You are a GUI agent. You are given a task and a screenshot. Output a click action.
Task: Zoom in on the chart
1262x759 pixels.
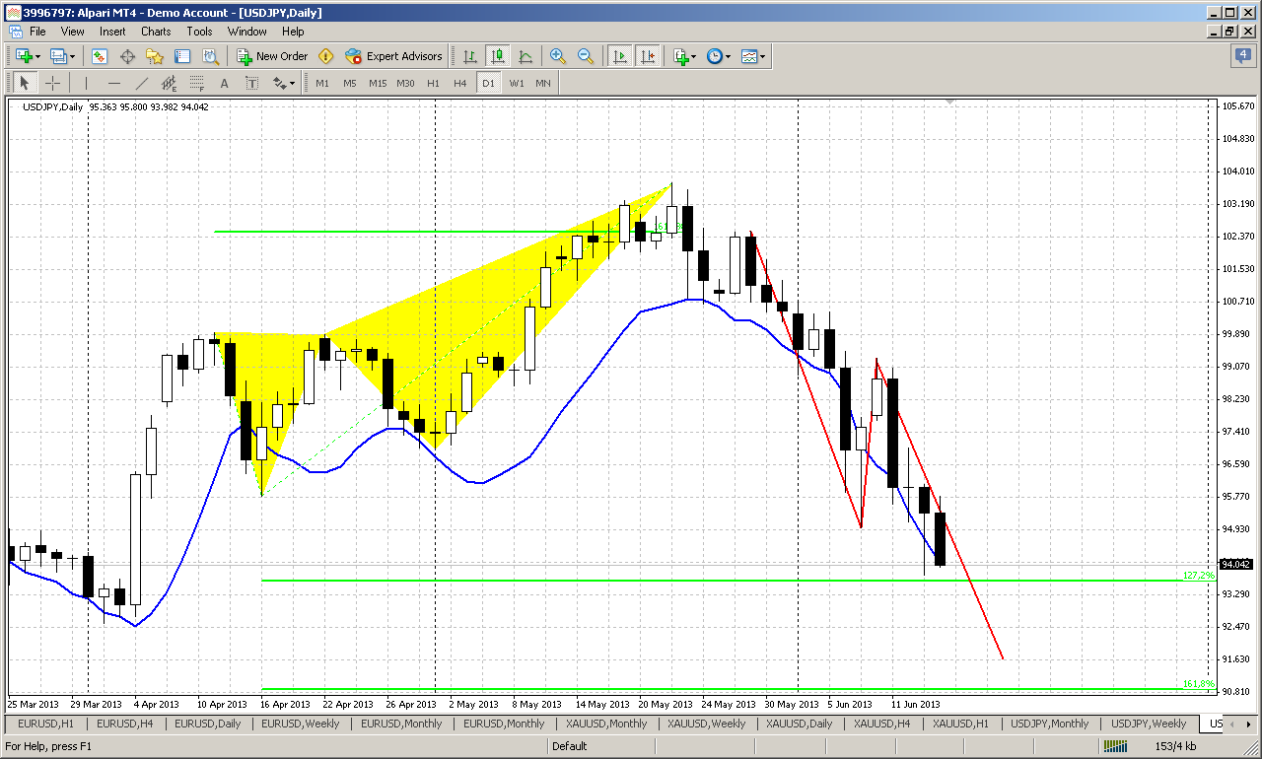(558, 56)
